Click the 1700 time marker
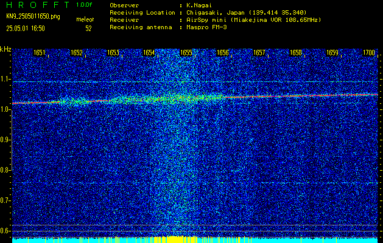The width and height of the screenshot is (383, 243). pos(369,53)
